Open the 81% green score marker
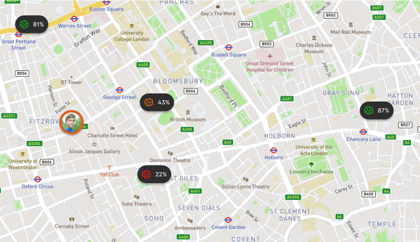Screen dimensions: 420x242 [32, 24]
